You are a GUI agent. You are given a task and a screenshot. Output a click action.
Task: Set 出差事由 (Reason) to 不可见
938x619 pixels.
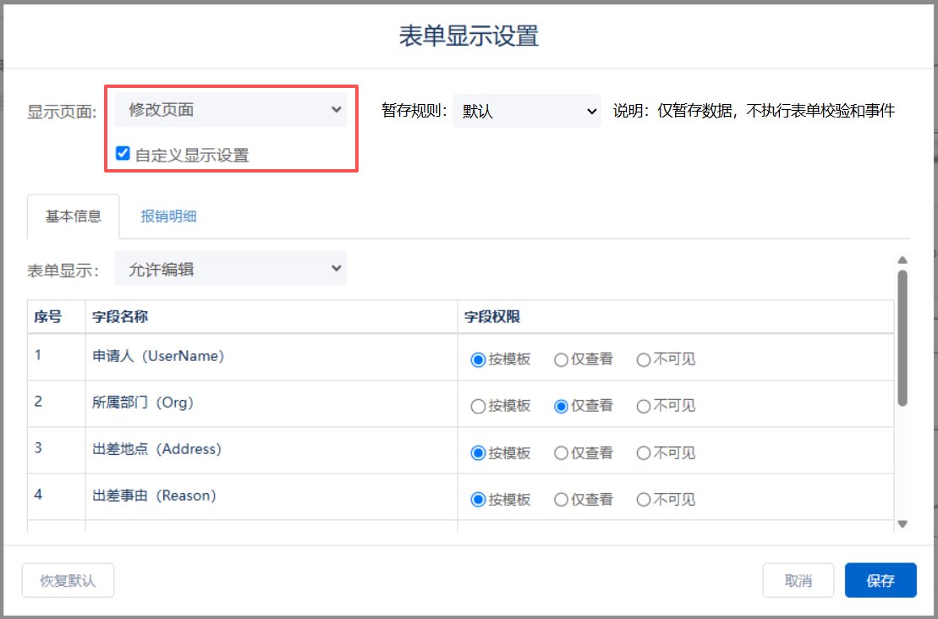click(x=644, y=499)
